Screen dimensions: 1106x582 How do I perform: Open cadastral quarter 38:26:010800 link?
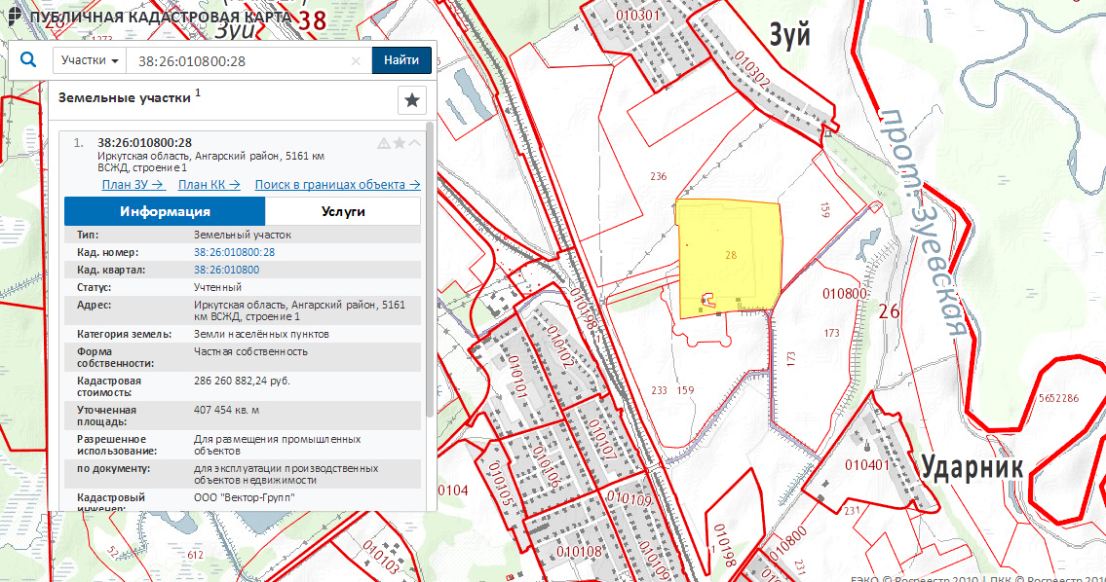(x=226, y=270)
